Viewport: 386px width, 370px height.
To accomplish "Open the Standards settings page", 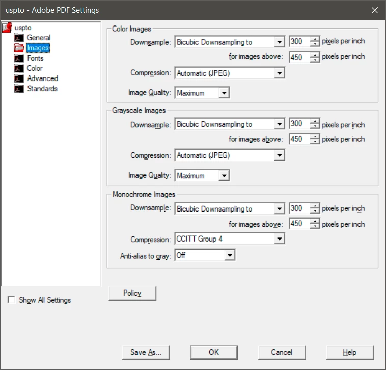I will click(x=42, y=89).
